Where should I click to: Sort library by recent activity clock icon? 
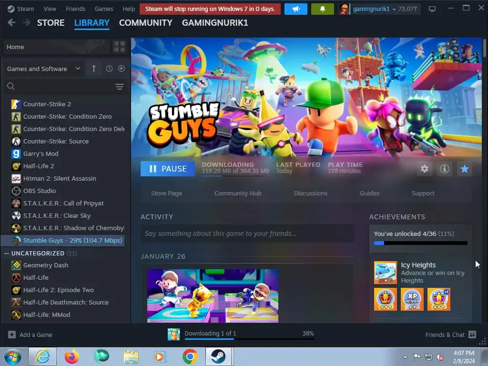[109, 69]
